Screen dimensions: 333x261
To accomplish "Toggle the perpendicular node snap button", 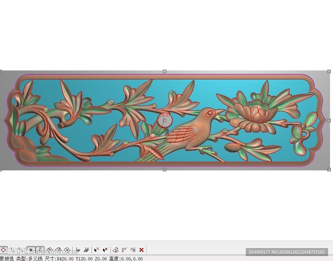I will pyautogui.click(x=40, y=250).
